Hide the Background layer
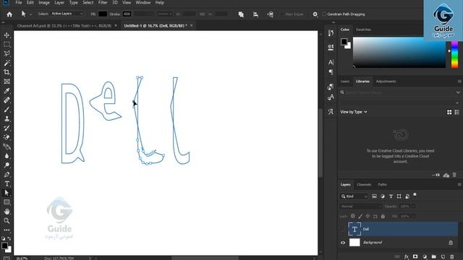The height and width of the screenshot is (260, 463). point(343,243)
